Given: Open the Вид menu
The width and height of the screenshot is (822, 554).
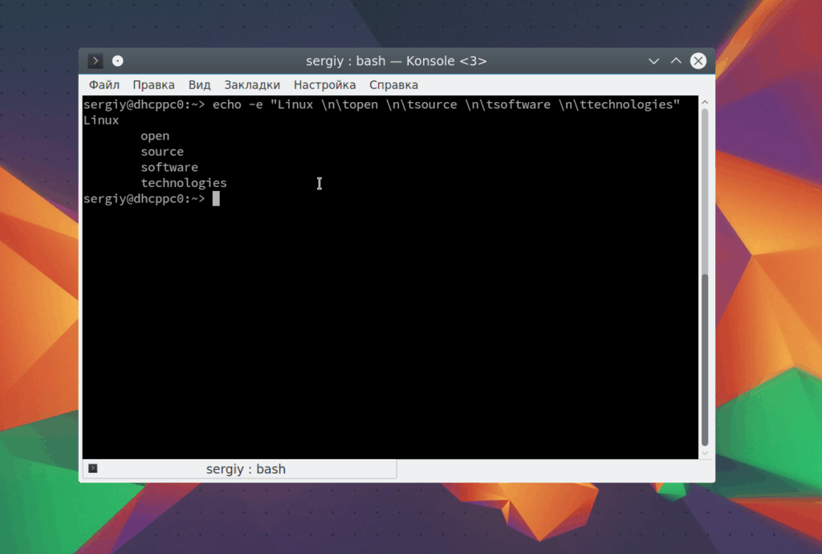Looking at the screenshot, I should [199, 85].
